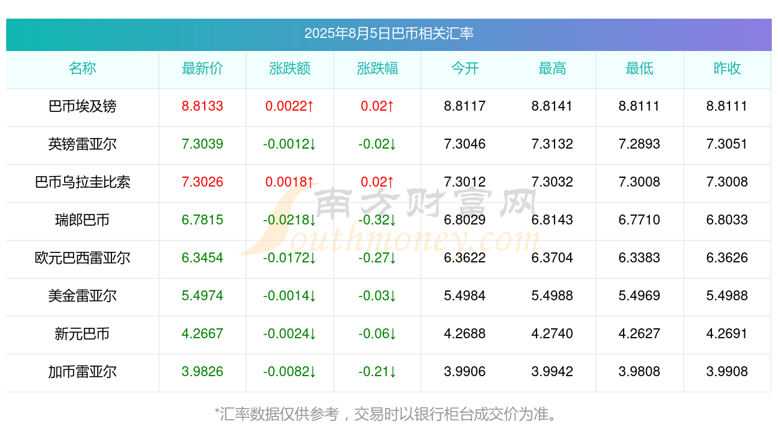Click opening value 6.3622
Screen dimensions: 778x434
[x=465, y=258]
